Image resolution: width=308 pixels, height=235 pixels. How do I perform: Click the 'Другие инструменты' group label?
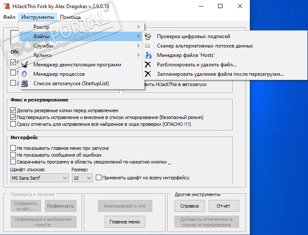(x=198, y=194)
